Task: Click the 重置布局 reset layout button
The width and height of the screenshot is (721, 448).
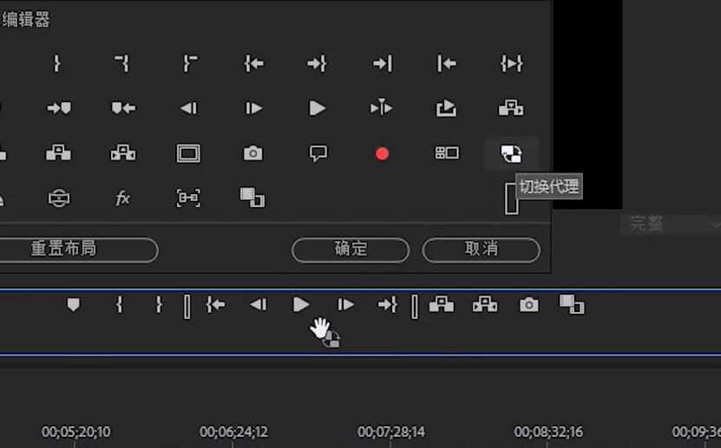Action: 64,250
